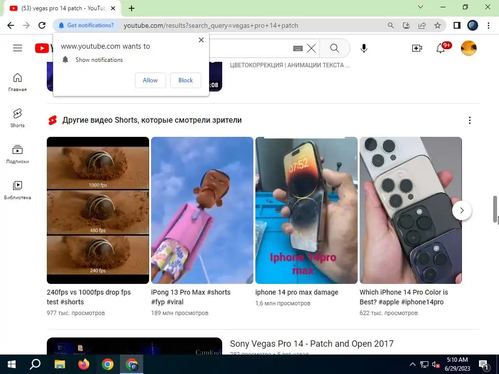Open the iPong 13 Pro Max Shorts thumbnail
499x374 pixels.
[202, 210]
